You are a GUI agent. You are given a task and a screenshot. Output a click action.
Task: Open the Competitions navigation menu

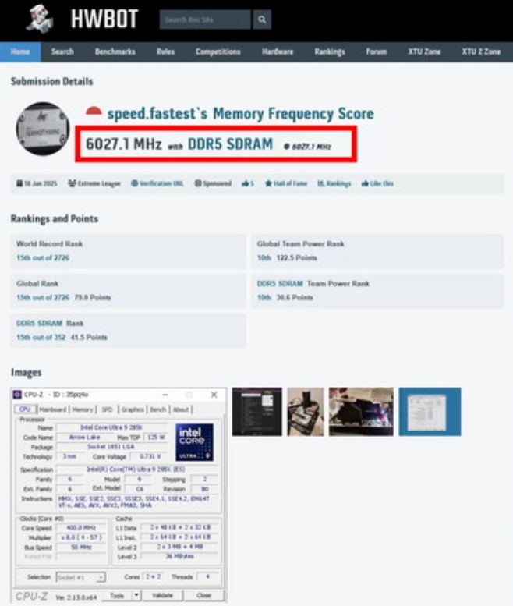(218, 51)
